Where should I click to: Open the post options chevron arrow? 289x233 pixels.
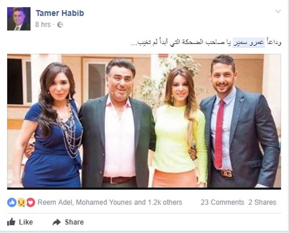[x=278, y=12]
